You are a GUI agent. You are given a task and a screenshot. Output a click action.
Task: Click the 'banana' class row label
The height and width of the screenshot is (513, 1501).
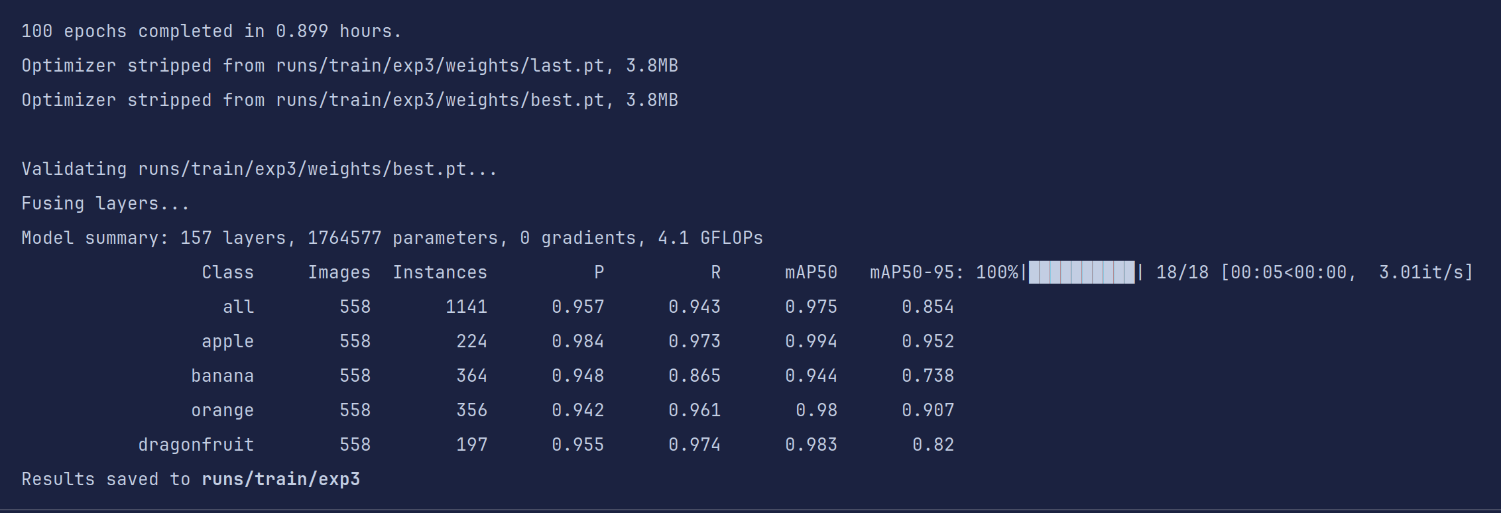[222, 376]
